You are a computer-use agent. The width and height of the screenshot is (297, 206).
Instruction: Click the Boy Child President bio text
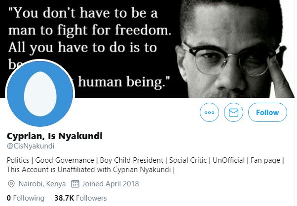click(x=130, y=160)
